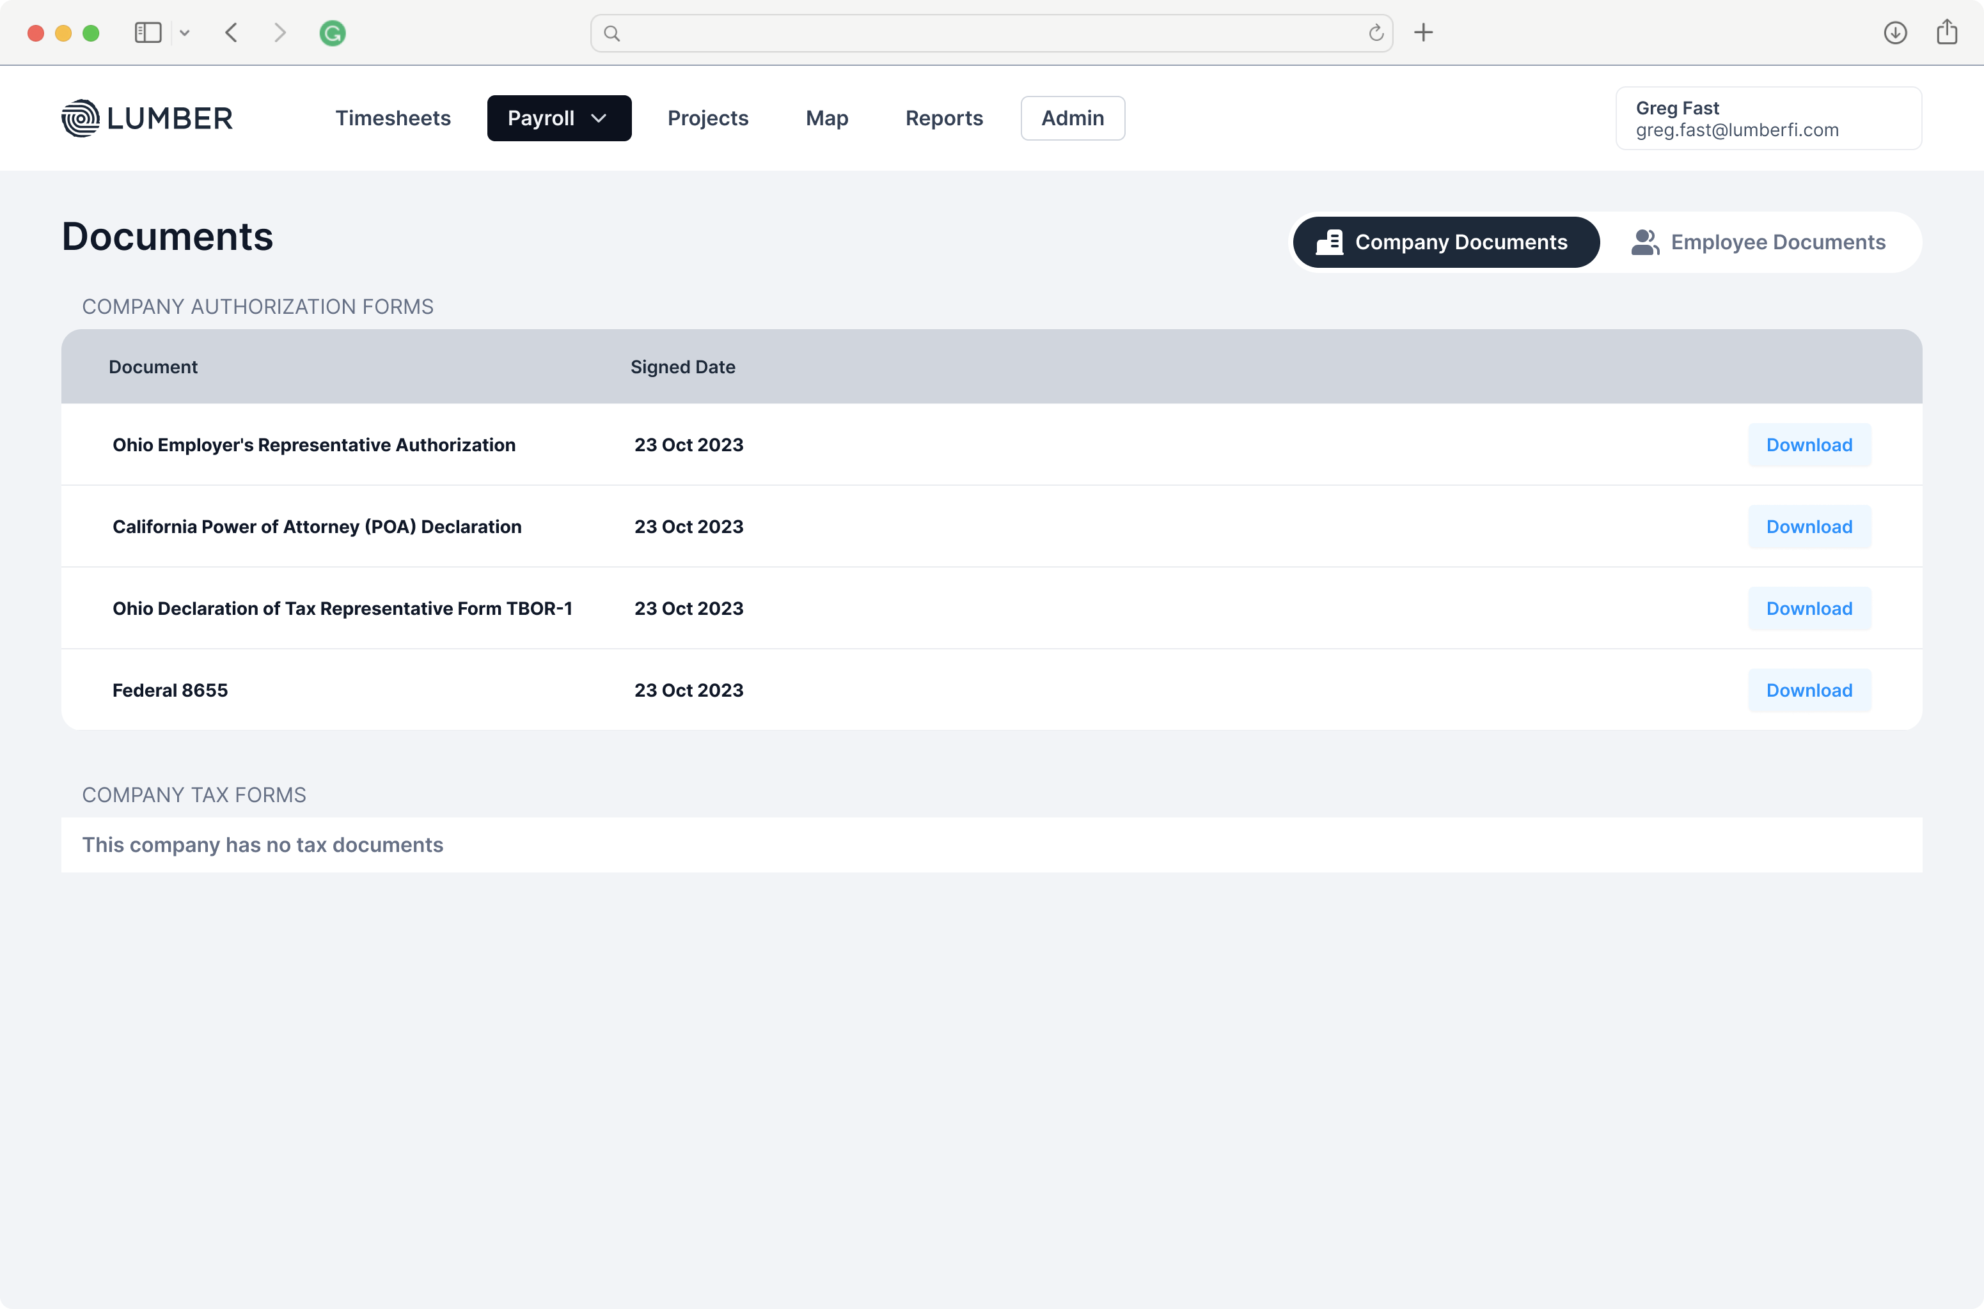The height and width of the screenshot is (1309, 1984).
Task: Open sidebar options chevron
Action: 185,33
